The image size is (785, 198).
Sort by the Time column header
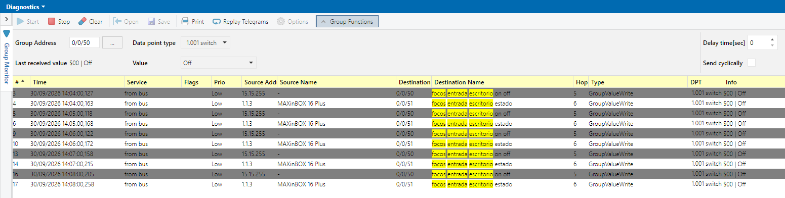pyautogui.click(x=77, y=82)
